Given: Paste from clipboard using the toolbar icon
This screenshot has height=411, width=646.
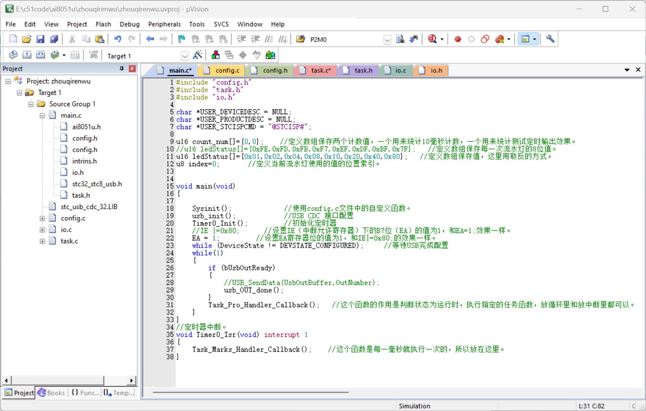Looking at the screenshot, I should [x=99, y=39].
